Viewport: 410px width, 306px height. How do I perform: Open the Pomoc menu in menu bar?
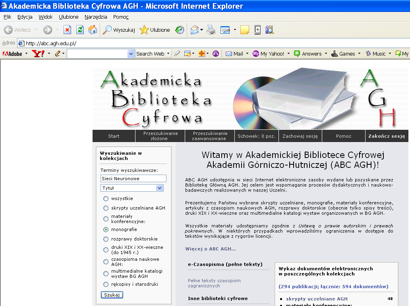pos(121,17)
